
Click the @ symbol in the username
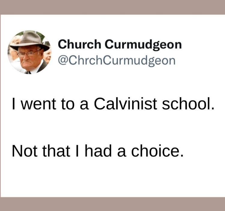pos(62,60)
